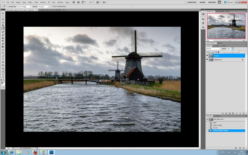Select the Eyedropper tool in the toolbox
Image resolution: width=248 pixels, height=155 pixels.
3,29
